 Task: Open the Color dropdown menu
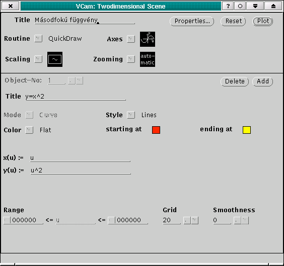[29, 130]
